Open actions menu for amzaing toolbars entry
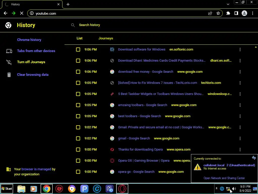This screenshot has width=258, height=194. pyautogui.click(x=240, y=105)
